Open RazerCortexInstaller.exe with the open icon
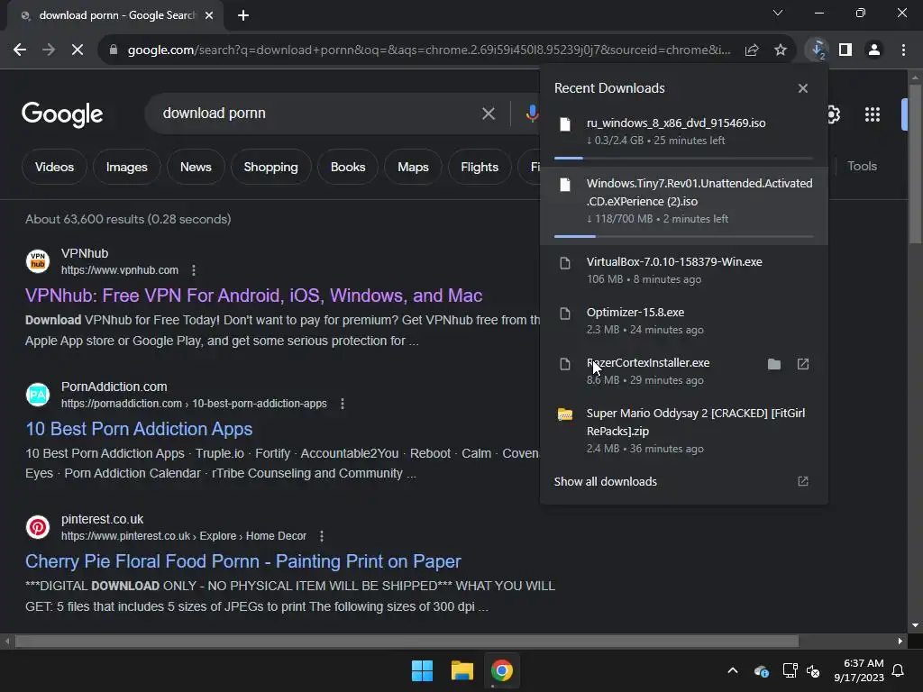This screenshot has width=923, height=692. pos(803,364)
